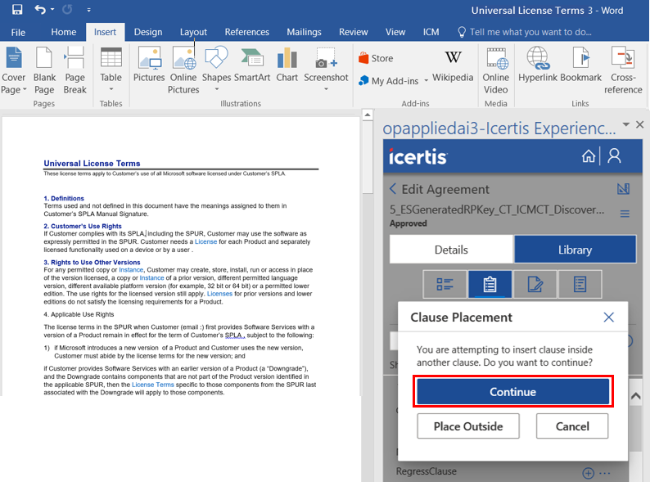This screenshot has height=482, width=650.
Task: Close the Clause Placement dialog
Action: pos(608,317)
